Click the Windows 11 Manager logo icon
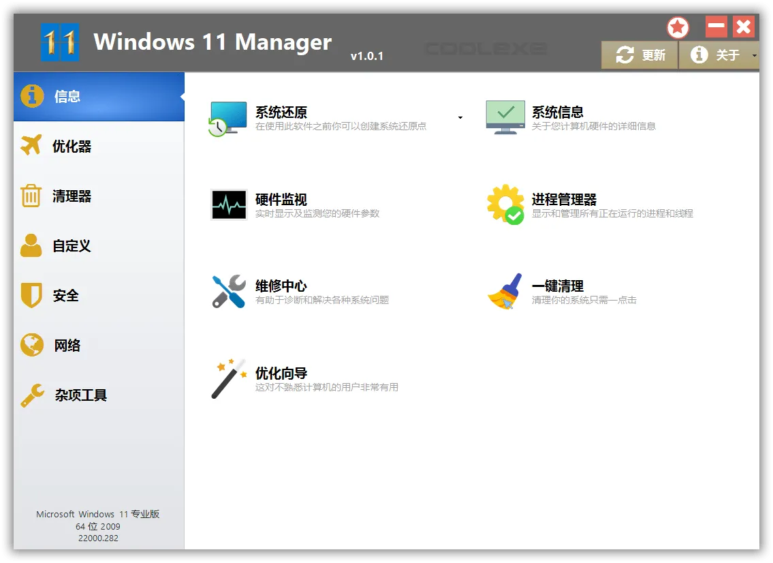Screen dimensions: 773x563 (x=60, y=42)
